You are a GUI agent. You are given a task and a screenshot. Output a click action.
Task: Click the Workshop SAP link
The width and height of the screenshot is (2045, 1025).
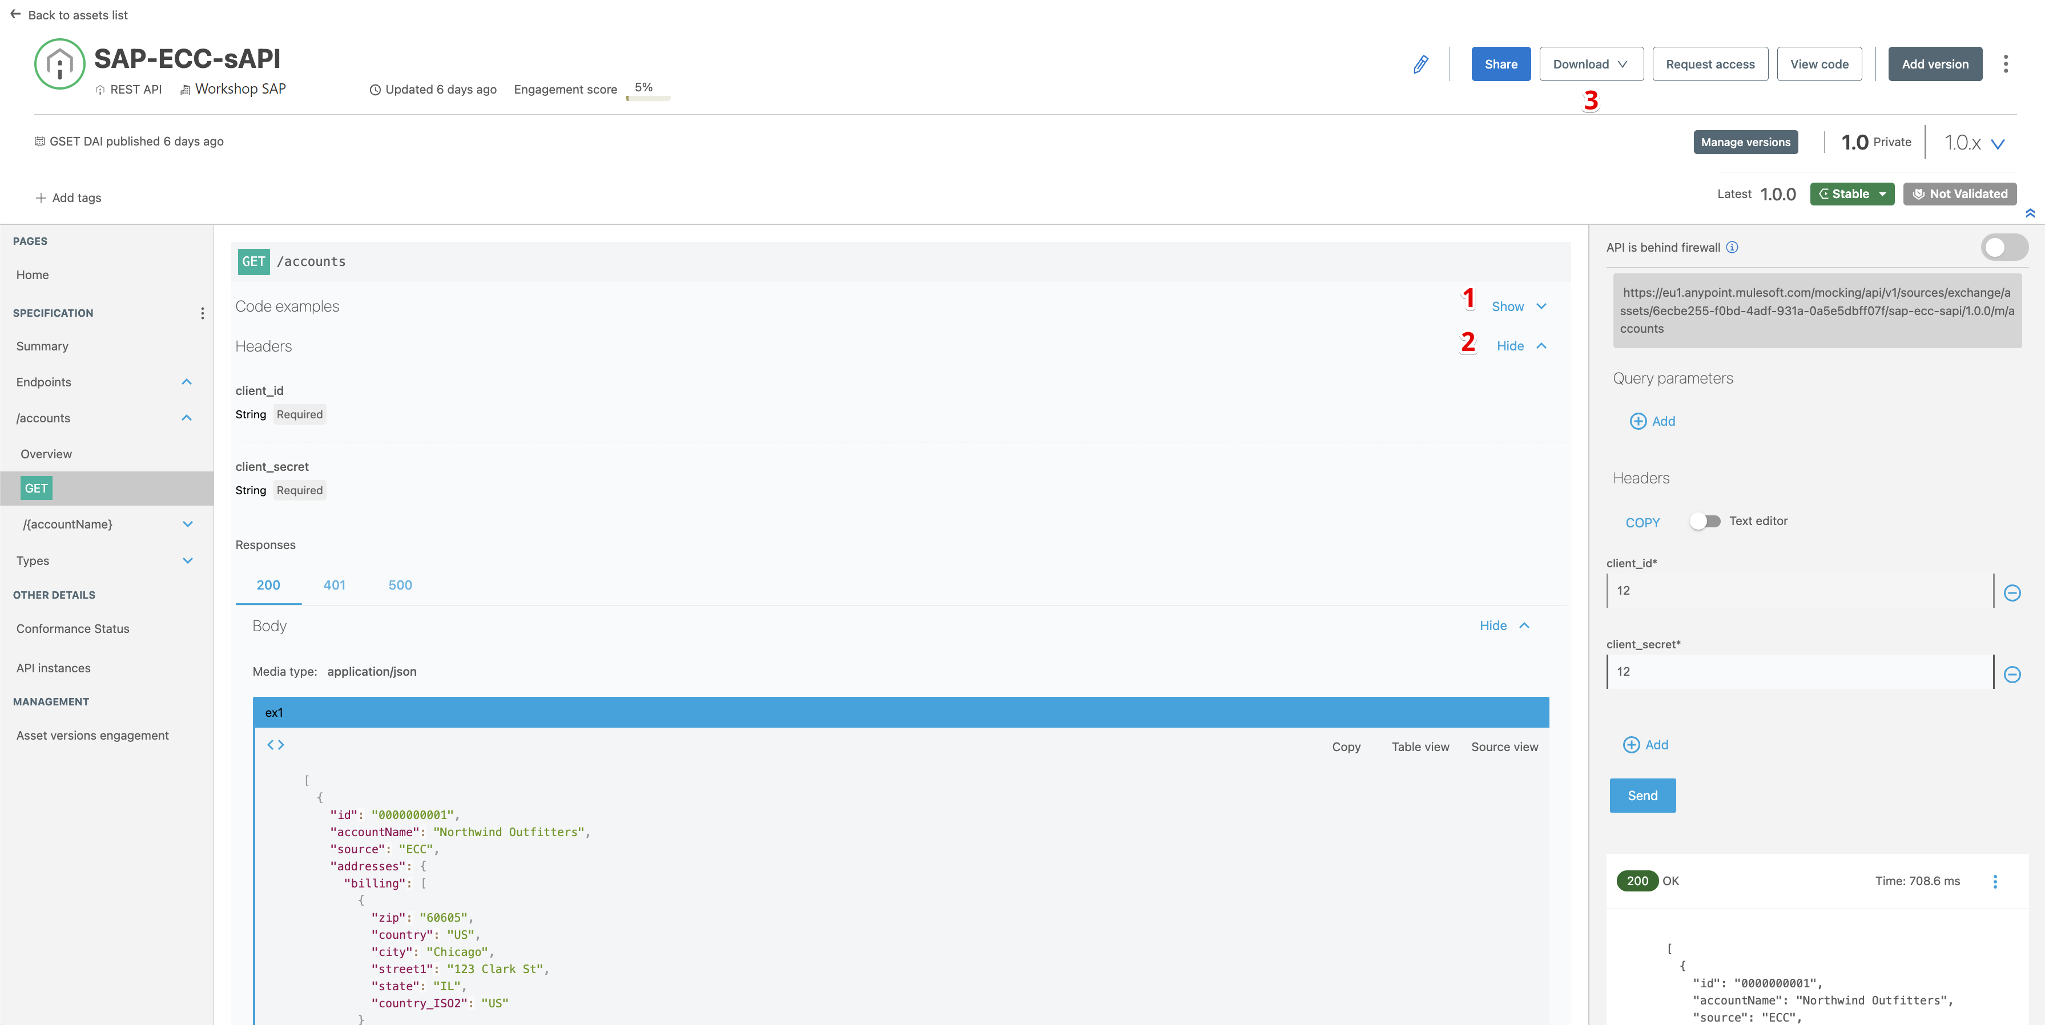pyautogui.click(x=240, y=89)
